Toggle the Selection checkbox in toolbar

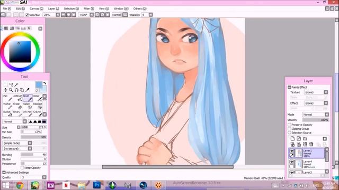(27, 15)
